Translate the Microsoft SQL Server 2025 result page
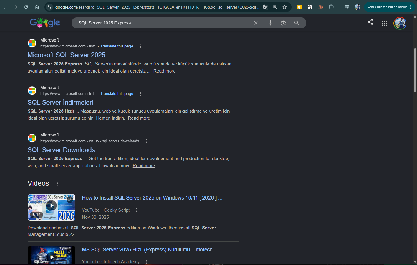The width and height of the screenshot is (417, 265). tap(117, 46)
